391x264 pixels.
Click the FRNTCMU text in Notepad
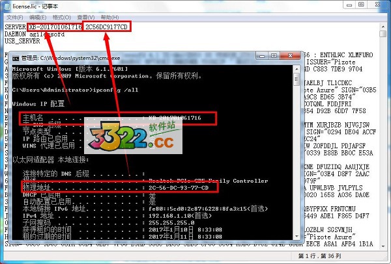[x=343, y=209]
